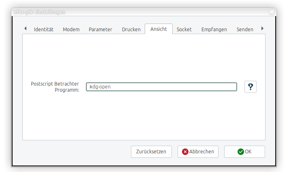The image size is (287, 172).
Task: Switch to the Identität tab
Action: click(43, 29)
